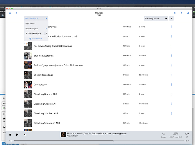
Task: Open Brahms Symphonies Jansons Oslos Philharmonic
Action: click(x=59, y=65)
